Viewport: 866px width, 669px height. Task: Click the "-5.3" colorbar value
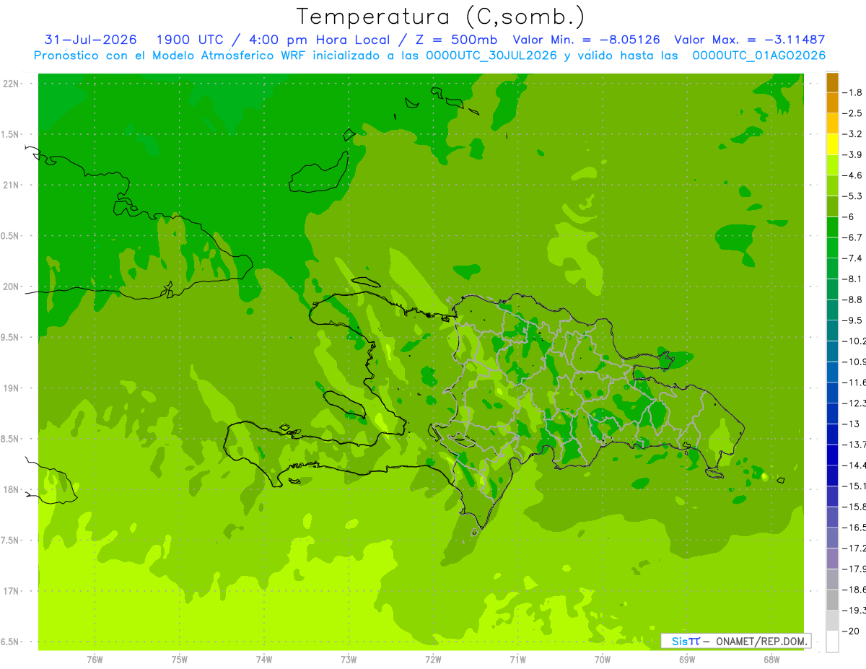(853, 196)
